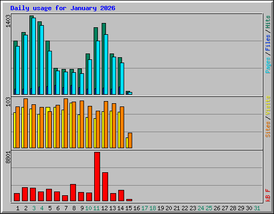This screenshot has width=274, height=214.
Task: Select the cyan "Pages" legend label
Action: point(268,65)
